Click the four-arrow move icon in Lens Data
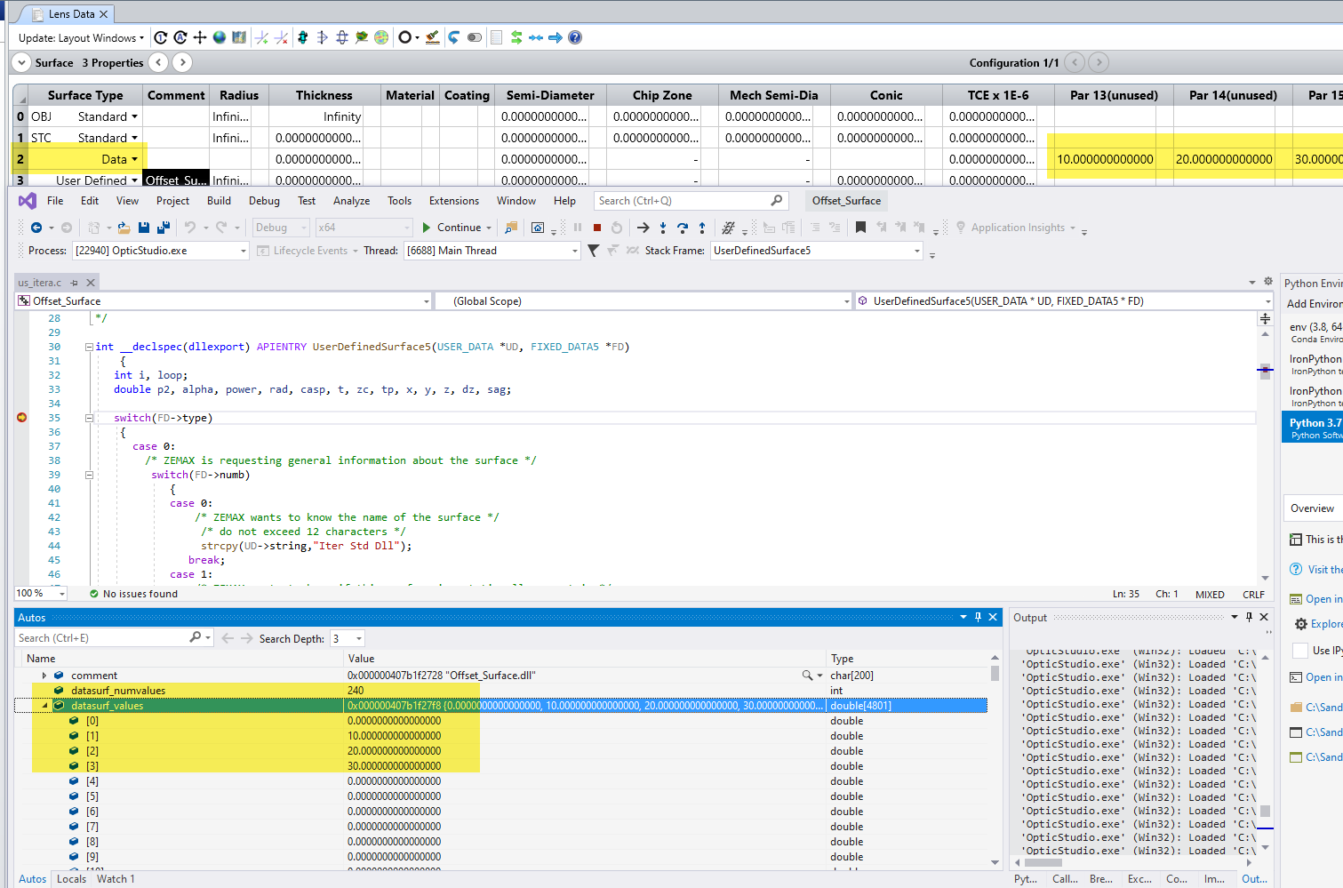The width and height of the screenshot is (1343, 888). 200,37
